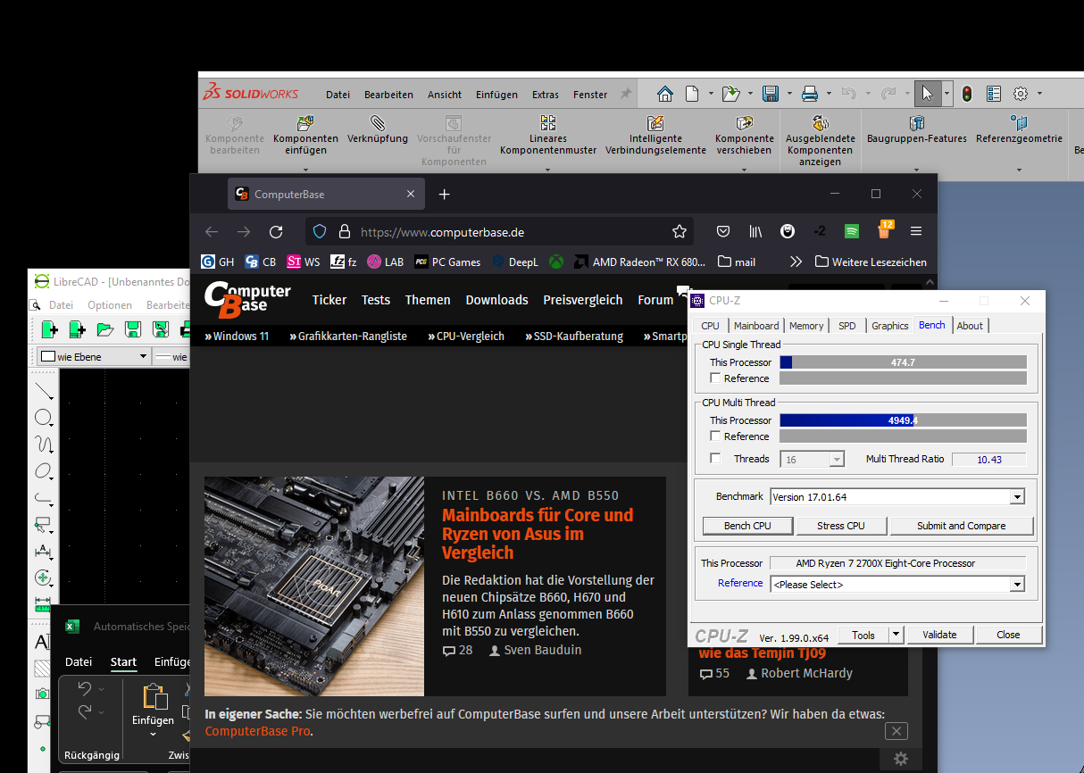
Task: Expand the Excel Einfügen dropdown chevron
Action: [153, 735]
